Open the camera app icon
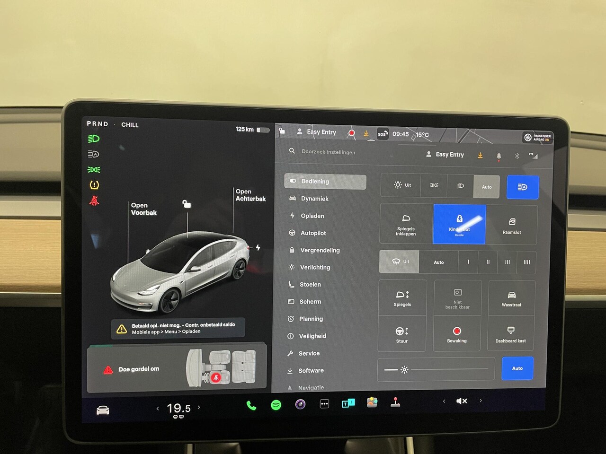 (x=300, y=404)
